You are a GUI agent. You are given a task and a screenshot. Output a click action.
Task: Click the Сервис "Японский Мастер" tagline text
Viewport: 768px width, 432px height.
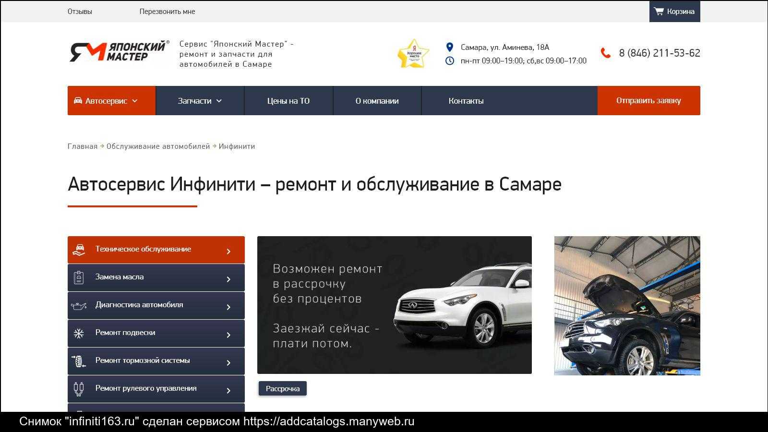pyautogui.click(x=236, y=54)
